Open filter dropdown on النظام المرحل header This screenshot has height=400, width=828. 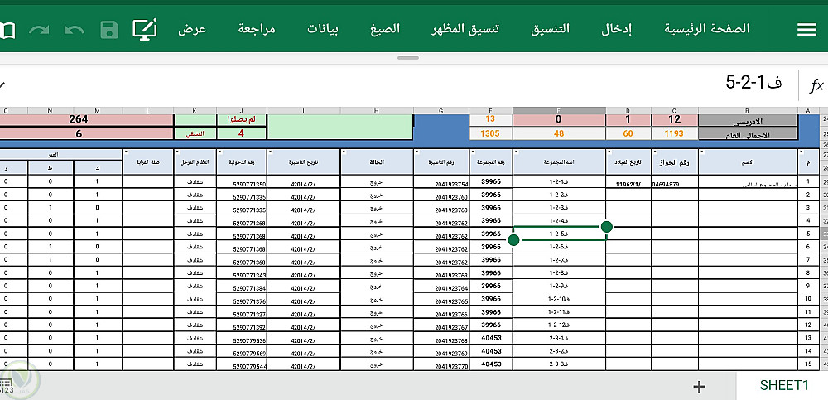click(x=177, y=152)
